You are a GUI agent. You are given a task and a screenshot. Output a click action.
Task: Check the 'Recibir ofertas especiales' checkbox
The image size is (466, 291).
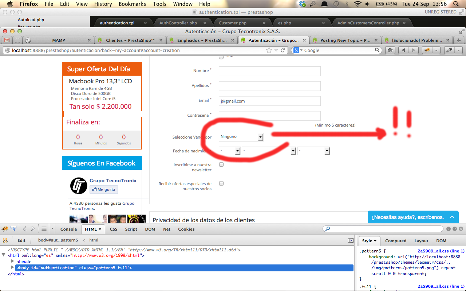coord(221,184)
